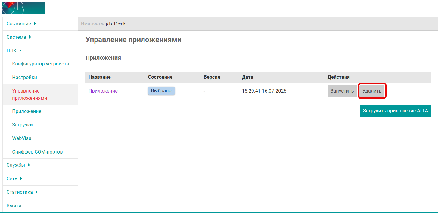The image size is (438, 213).
Task: Click Выйти to log out
Action: click(14, 206)
